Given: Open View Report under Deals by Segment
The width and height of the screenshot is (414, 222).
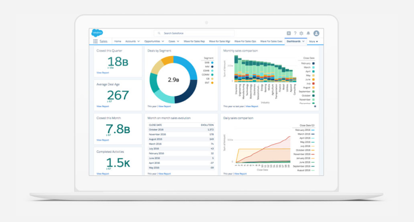Looking at the screenshot, I should point(164,106).
